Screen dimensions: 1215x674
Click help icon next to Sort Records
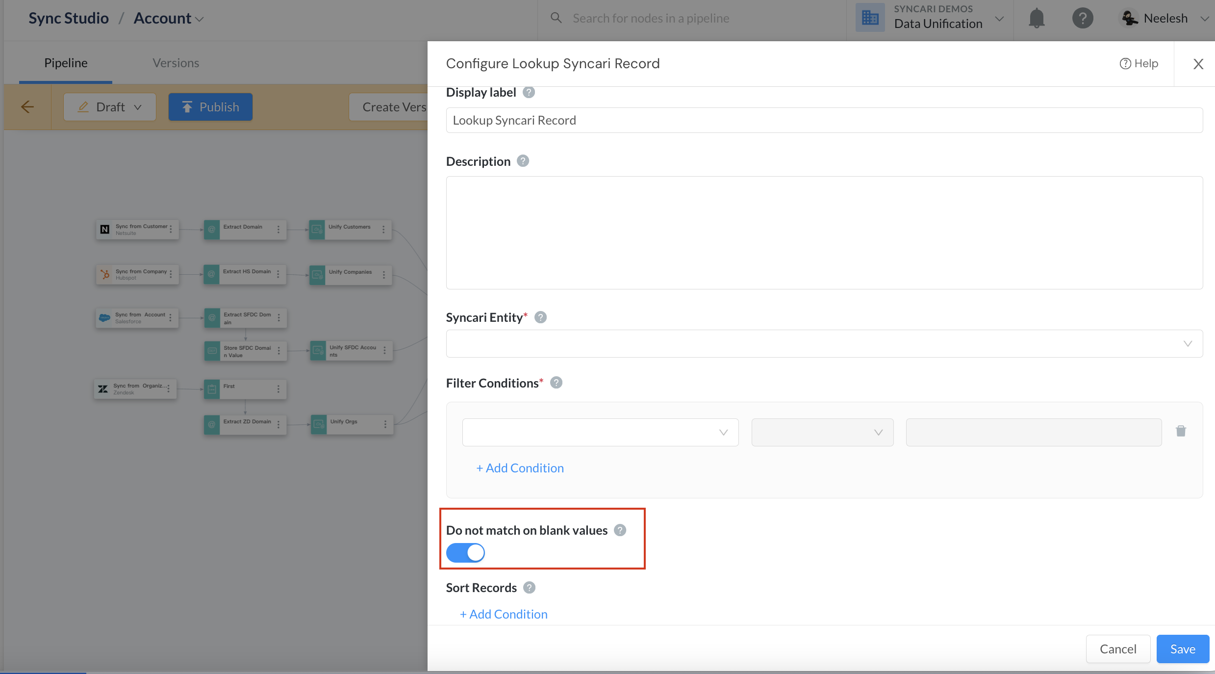coord(529,588)
